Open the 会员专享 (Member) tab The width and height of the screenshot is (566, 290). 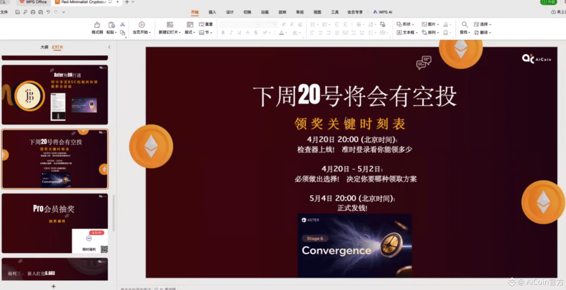point(355,12)
